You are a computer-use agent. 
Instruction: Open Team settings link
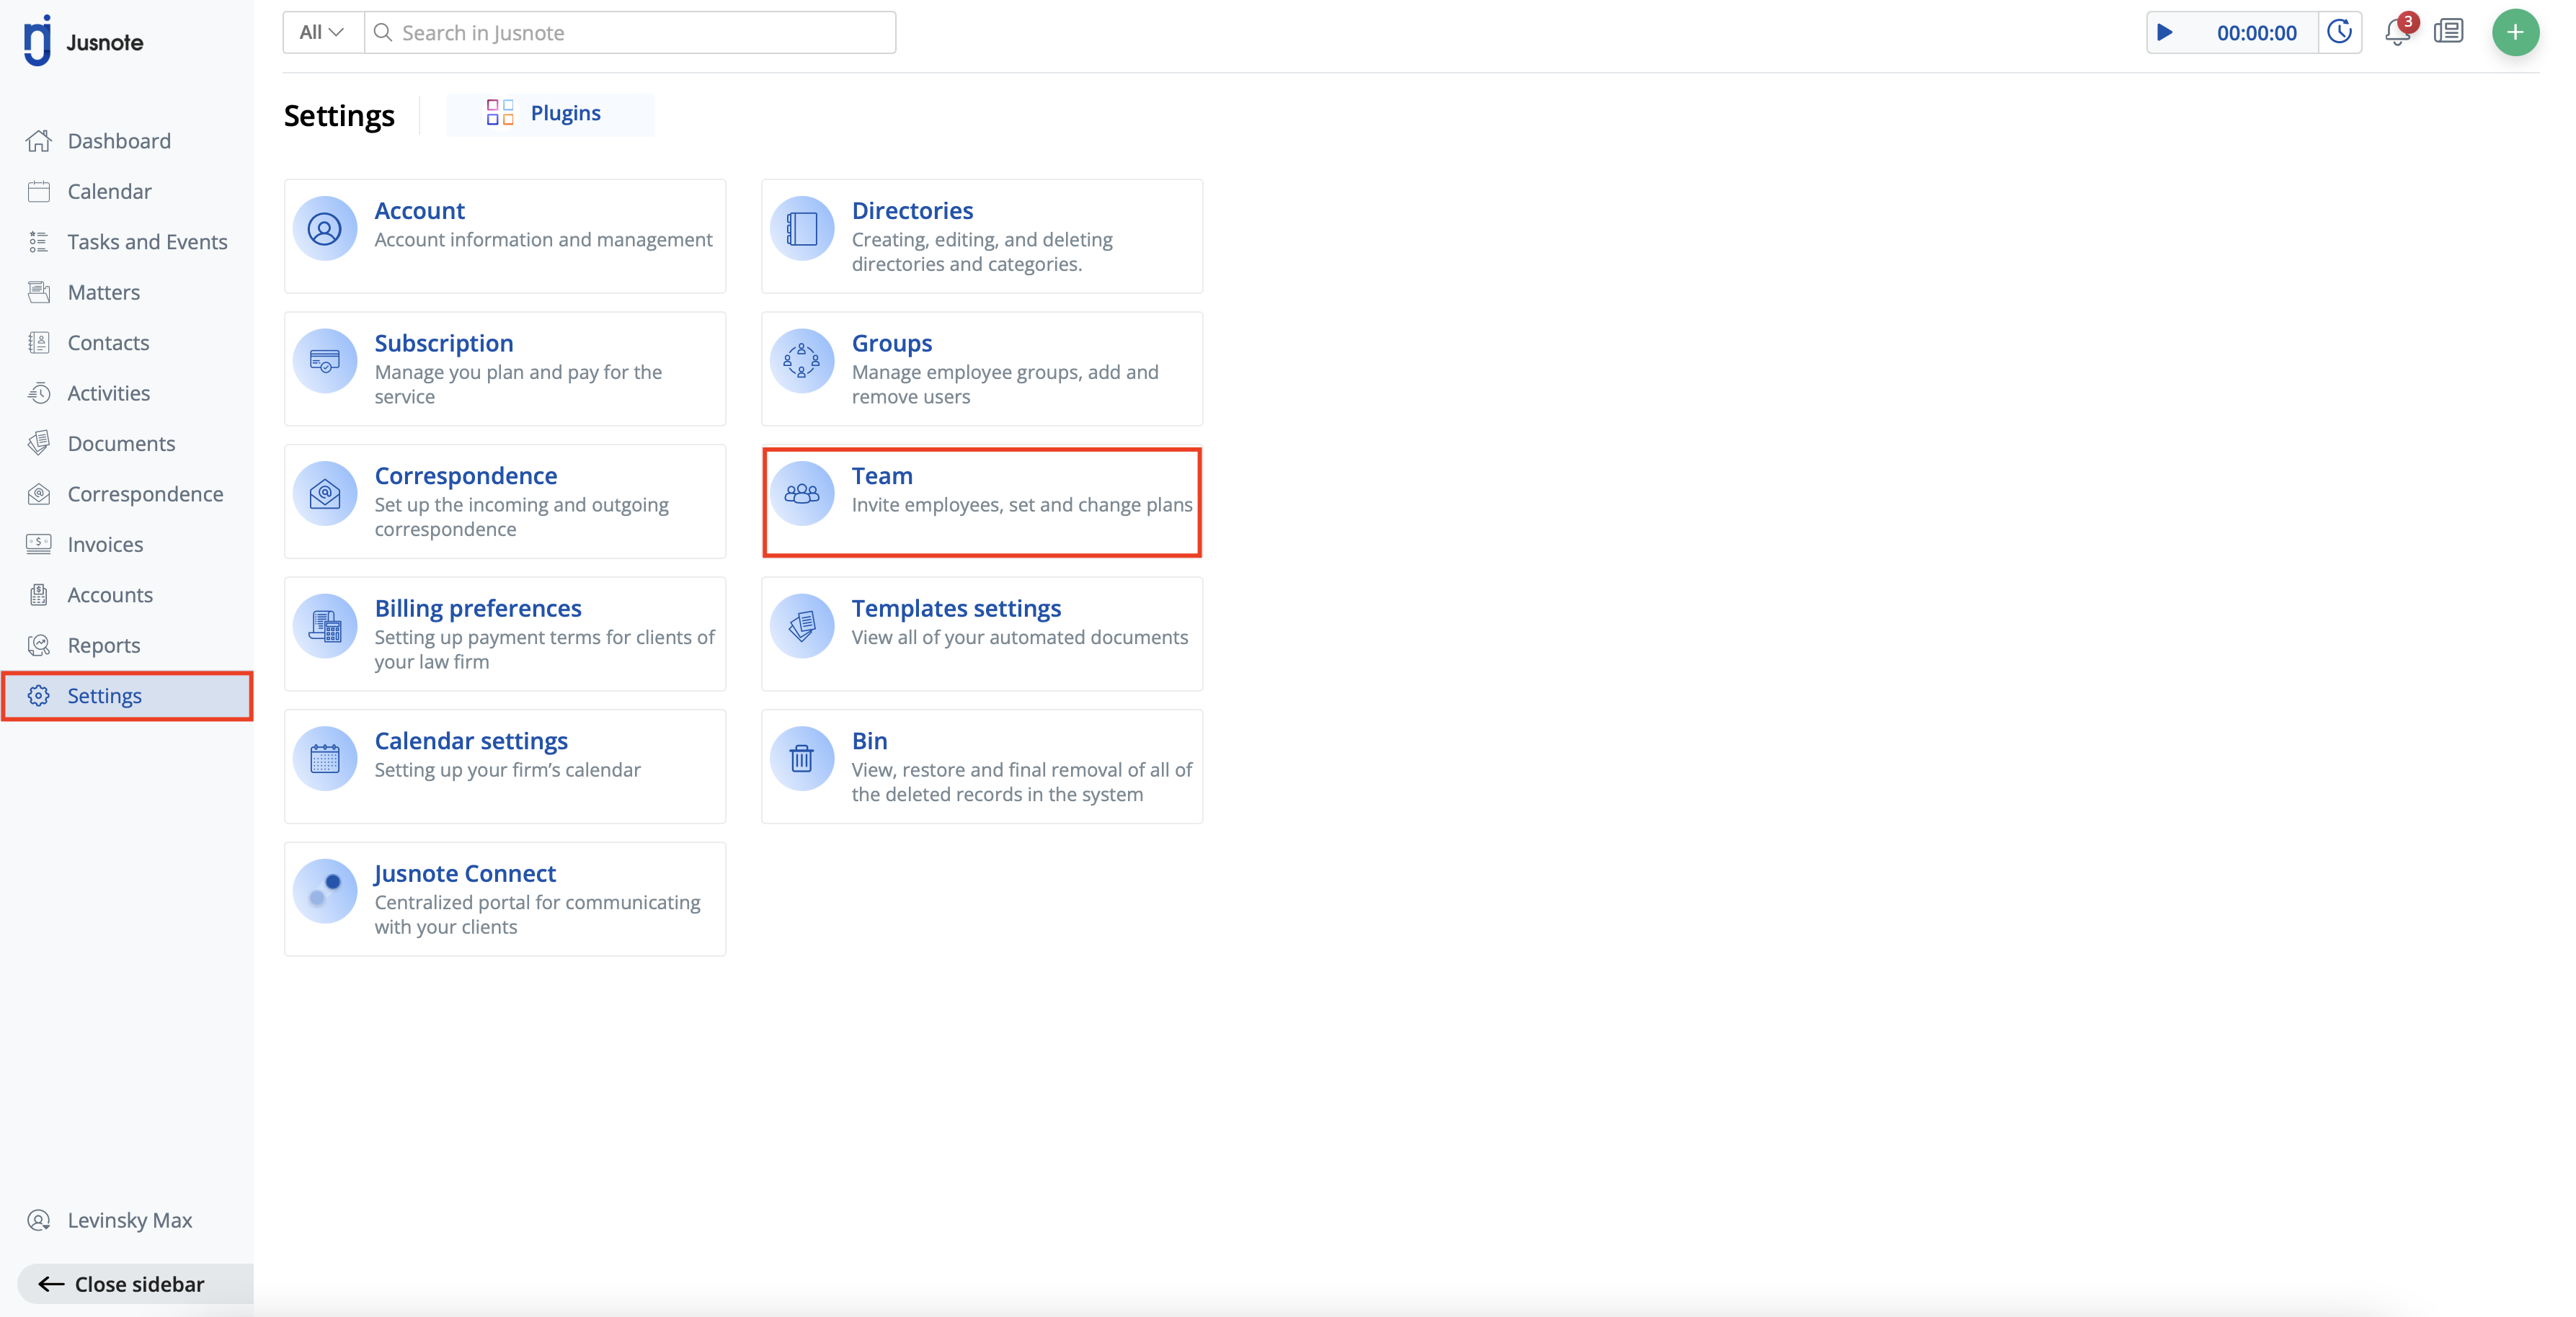pos(882,476)
